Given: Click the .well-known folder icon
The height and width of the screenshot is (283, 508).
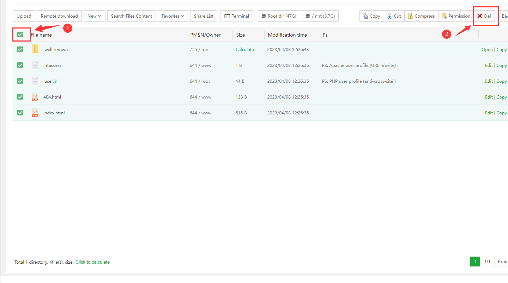Looking at the screenshot, I should pos(35,49).
